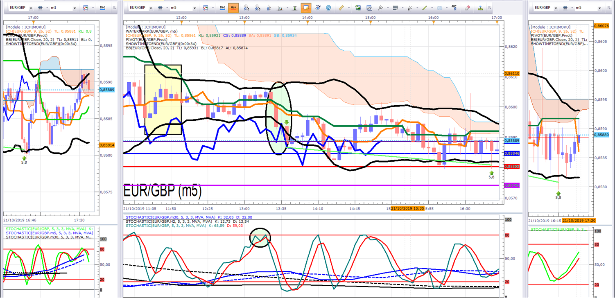Screen dimensions: 615x298
Task: Click the landscape picture icon
Action: (358, 8)
